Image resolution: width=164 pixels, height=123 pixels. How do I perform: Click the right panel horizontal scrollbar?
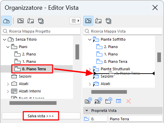click(109, 92)
